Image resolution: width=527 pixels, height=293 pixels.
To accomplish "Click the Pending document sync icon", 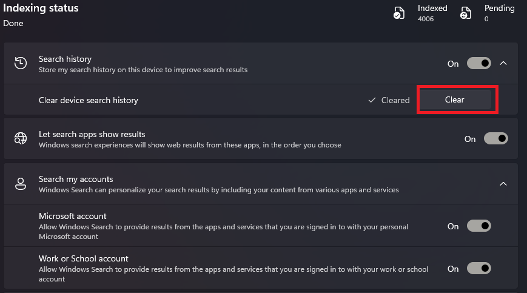I will [x=466, y=13].
